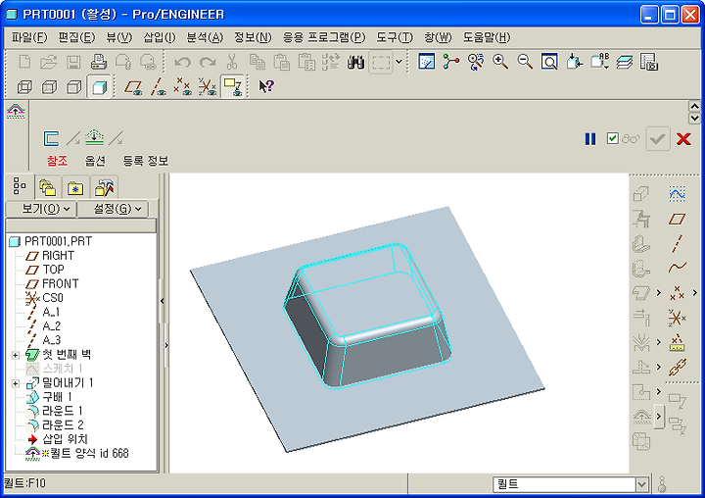
Task: Click the datum point tool icon
Action: [x=677, y=293]
